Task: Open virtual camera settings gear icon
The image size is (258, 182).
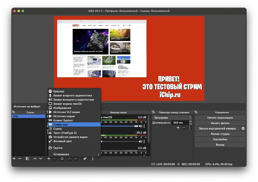Action: pyautogui.click(x=243, y=129)
